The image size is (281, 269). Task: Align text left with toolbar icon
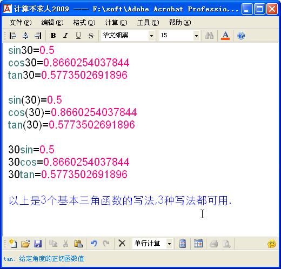(x=13, y=36)
